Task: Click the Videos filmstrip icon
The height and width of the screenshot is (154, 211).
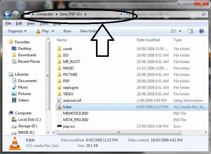Action: 14,100
